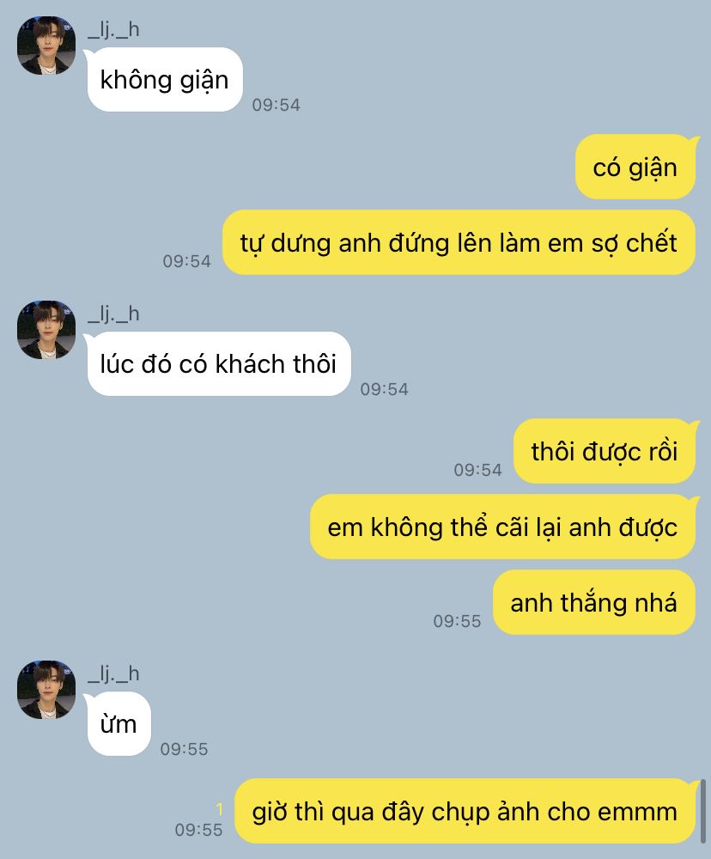Tap "giờ thì qua đây chụp ảnh cho emmm" message

465,812
